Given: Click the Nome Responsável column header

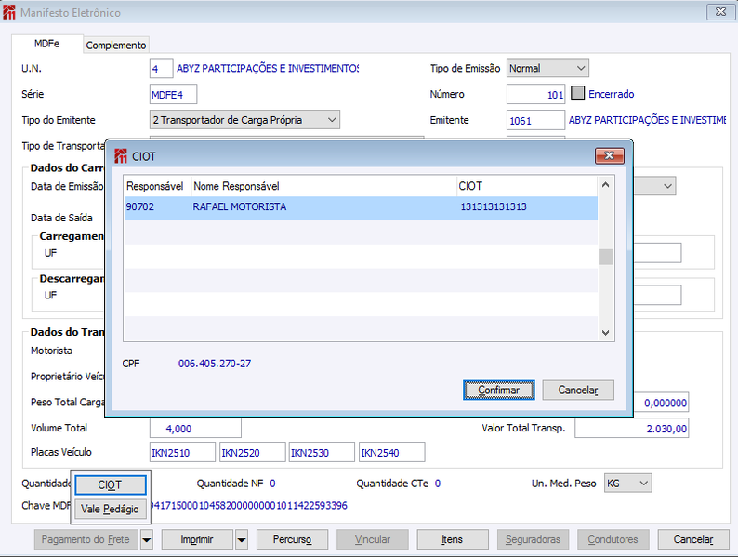Looking at the screenshot, I should tap(323, 186).
